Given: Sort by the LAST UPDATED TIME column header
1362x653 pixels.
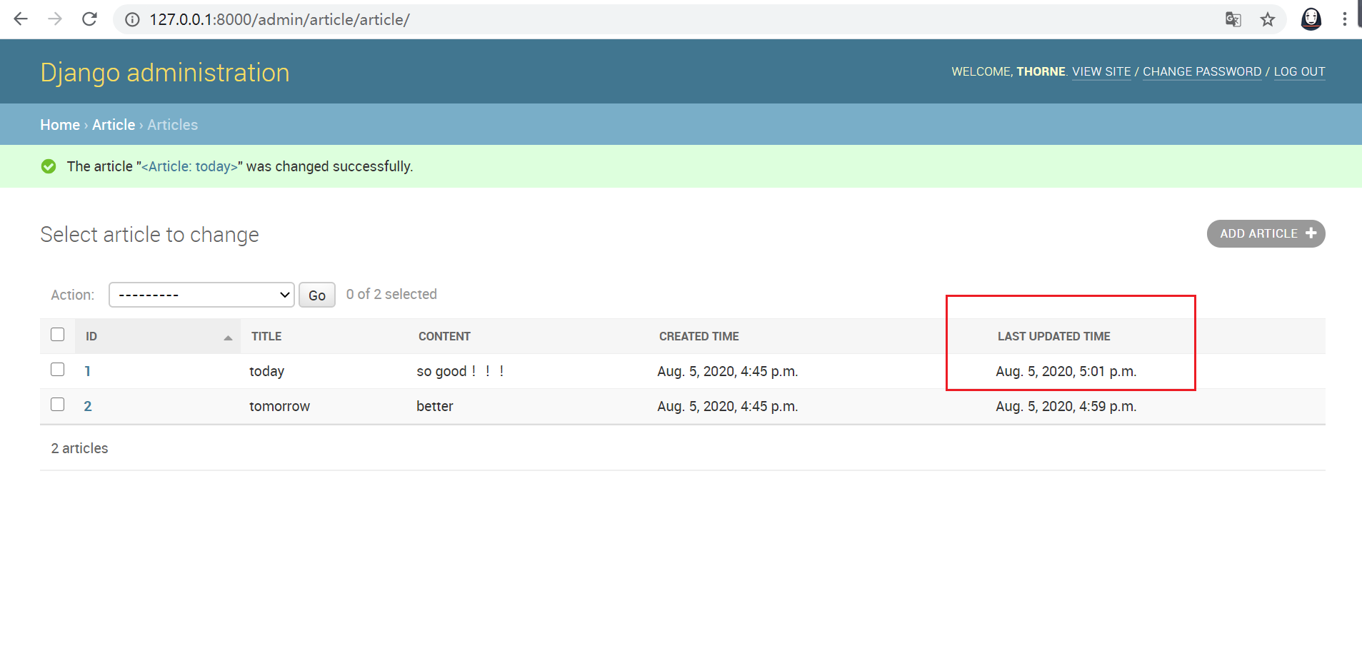Looking at the screenshot, I should coord(1054,336).
